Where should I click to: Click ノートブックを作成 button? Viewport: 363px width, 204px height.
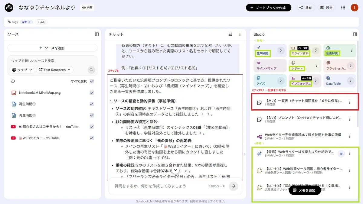269,8
